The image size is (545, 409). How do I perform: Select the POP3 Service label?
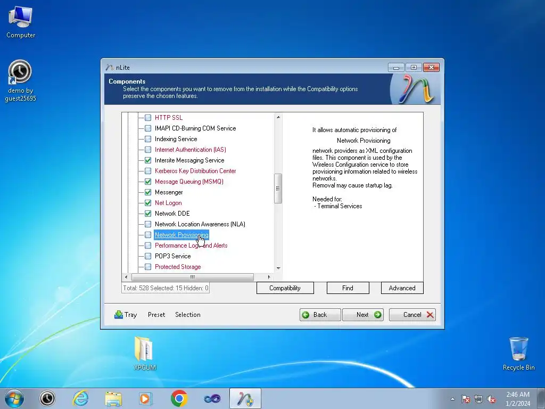click(173, 256)
